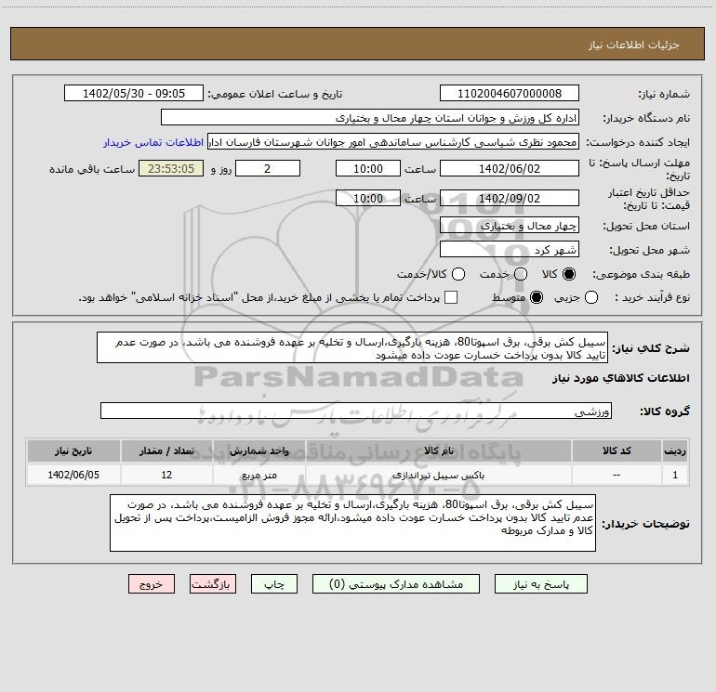Click the price validity date 1402/09/02
The image size is (716, 692).
pos(510,198)
